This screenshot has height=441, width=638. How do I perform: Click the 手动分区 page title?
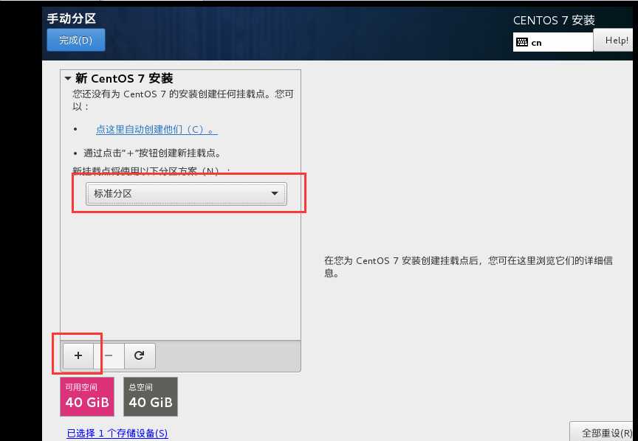(x=72, y=18)
